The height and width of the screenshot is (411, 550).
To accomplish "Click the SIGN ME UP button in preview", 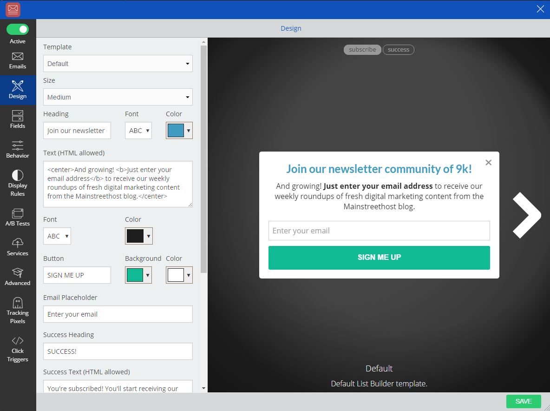I will [379, 257].
